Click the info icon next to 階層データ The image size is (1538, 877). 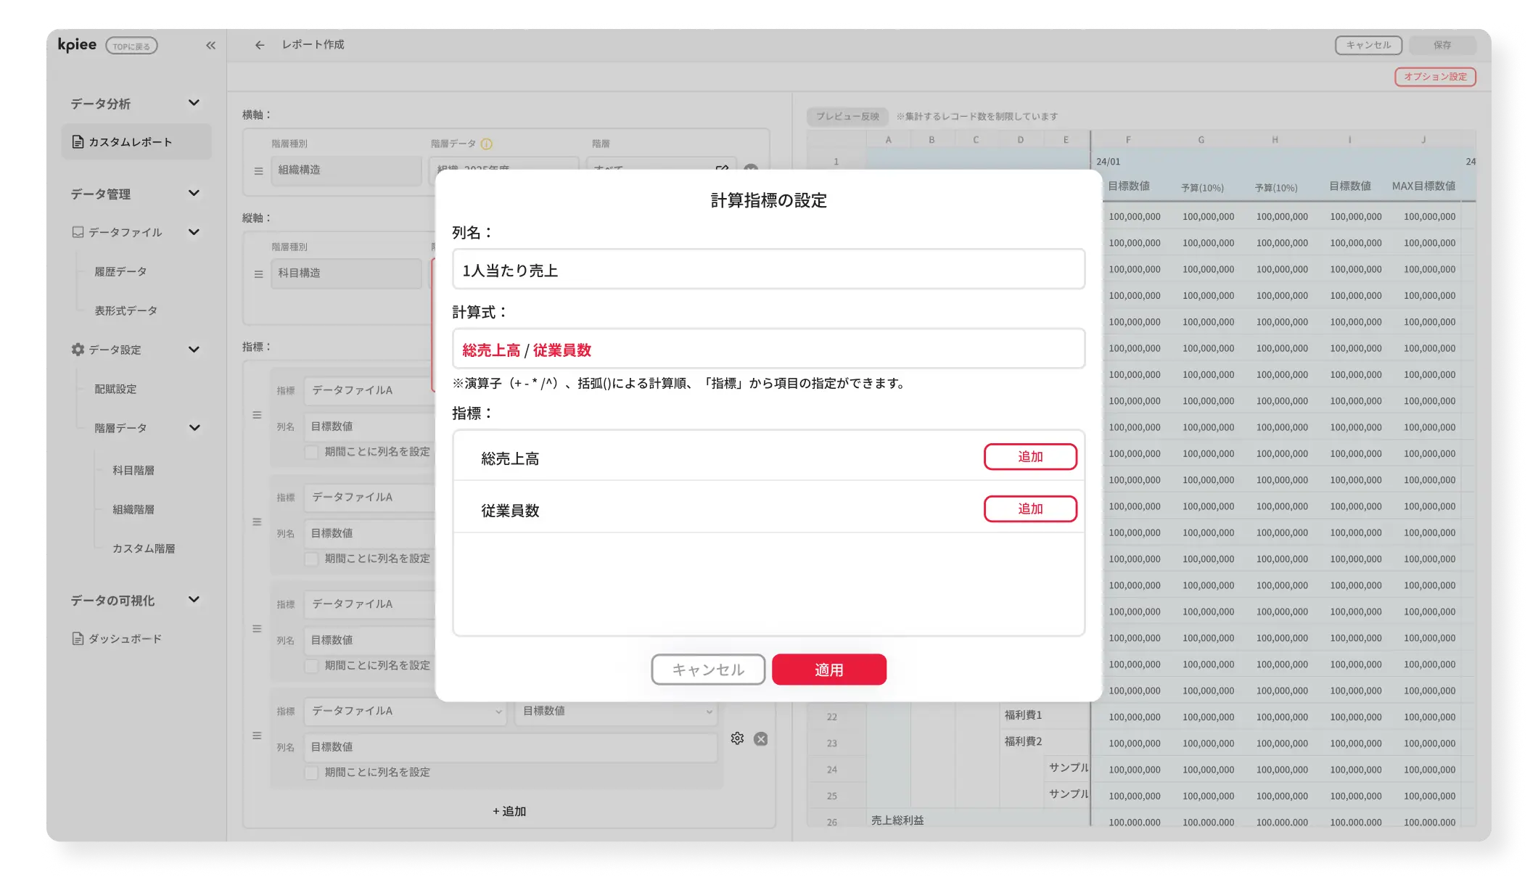click(x=487, y=144)
